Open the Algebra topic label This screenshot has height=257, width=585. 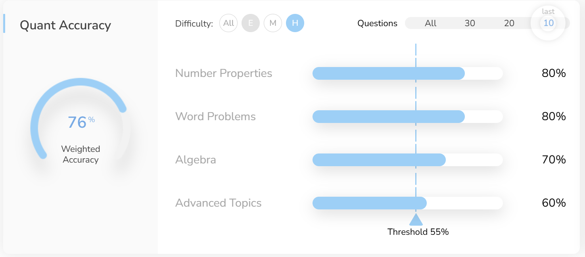point(196,160)
